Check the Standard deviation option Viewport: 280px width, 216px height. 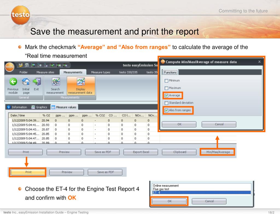(x=167, y=103)
